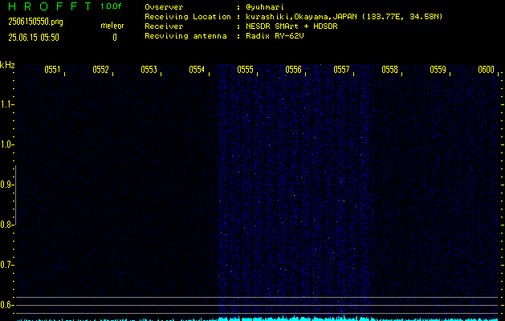The width and height of the screenshot is (505, 321).
Task: Click the Ovserver field label
Action: (164, 7)
